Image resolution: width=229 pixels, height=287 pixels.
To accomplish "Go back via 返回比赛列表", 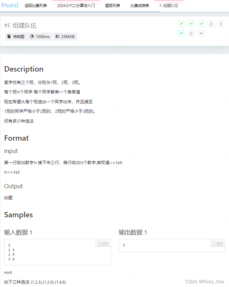I will tap(36, 6).
